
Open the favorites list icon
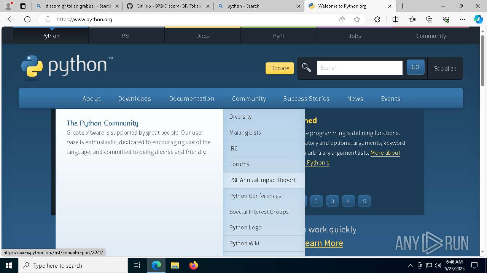coord(412,19)
